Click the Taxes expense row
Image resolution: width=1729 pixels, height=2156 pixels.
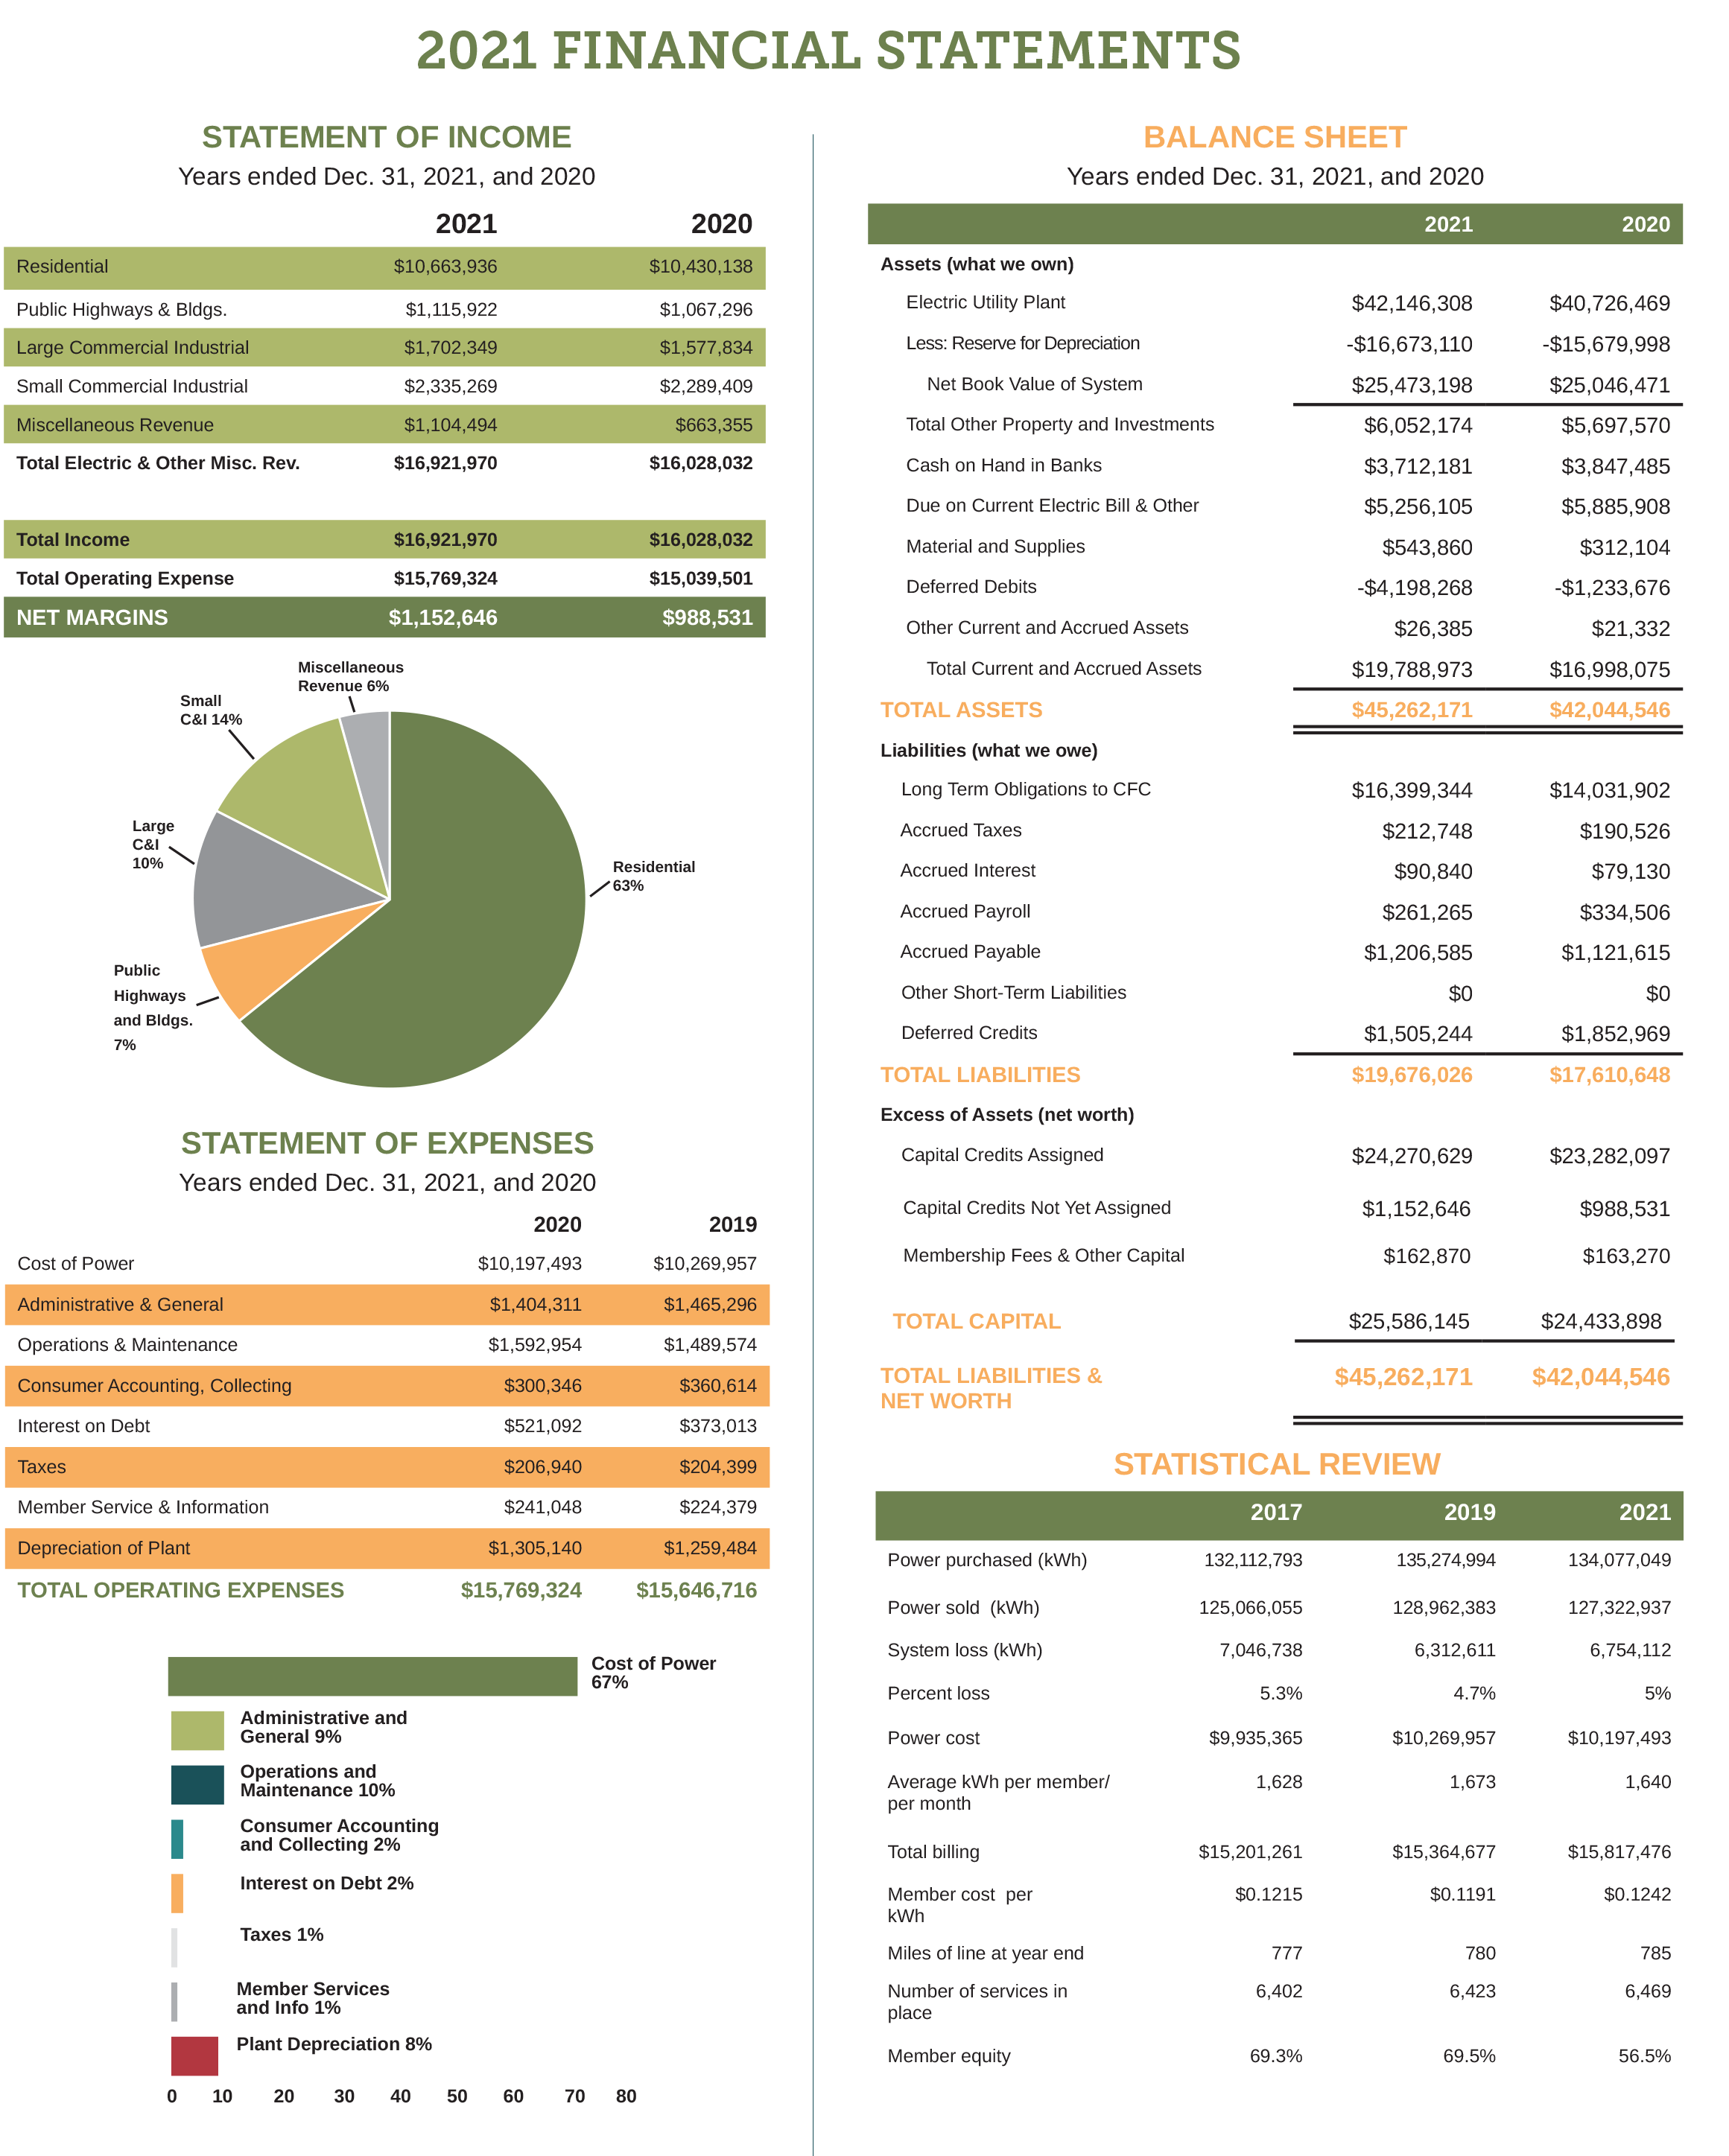[386, 1467]
